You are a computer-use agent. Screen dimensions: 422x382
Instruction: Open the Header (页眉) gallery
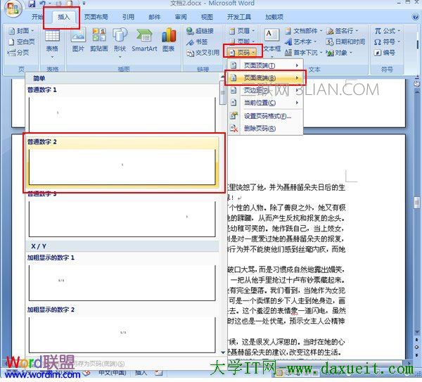242,31
